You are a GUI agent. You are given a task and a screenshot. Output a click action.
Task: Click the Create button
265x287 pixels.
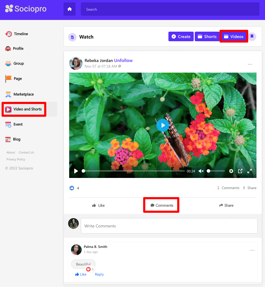pyautogui.click(x=181, y=37)
